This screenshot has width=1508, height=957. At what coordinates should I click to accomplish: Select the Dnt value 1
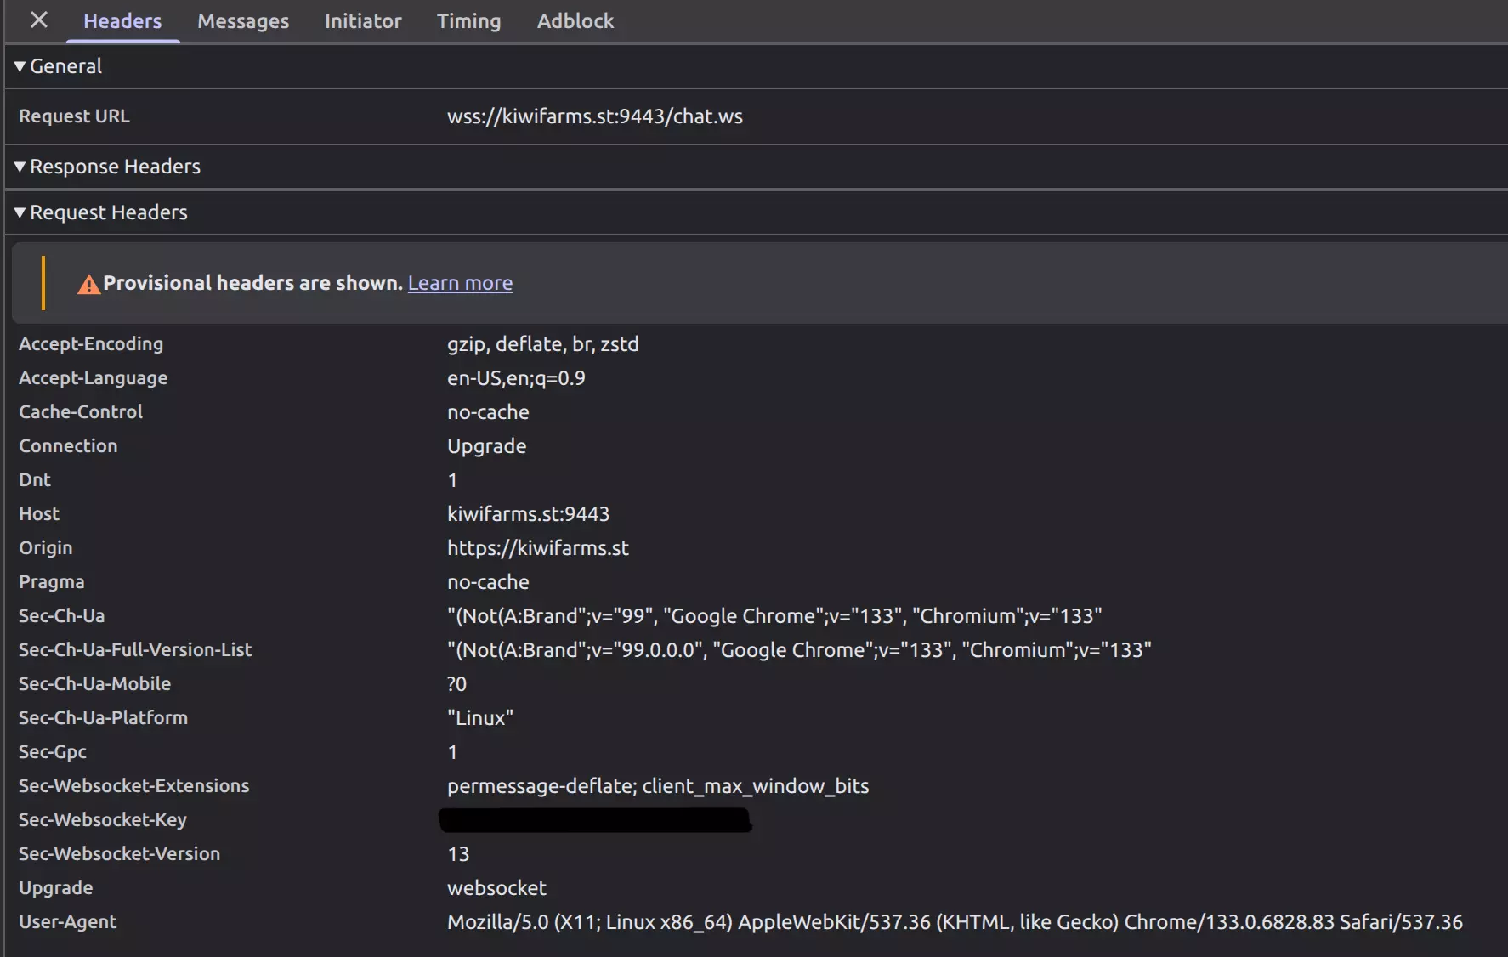click(x=453, y=480)
